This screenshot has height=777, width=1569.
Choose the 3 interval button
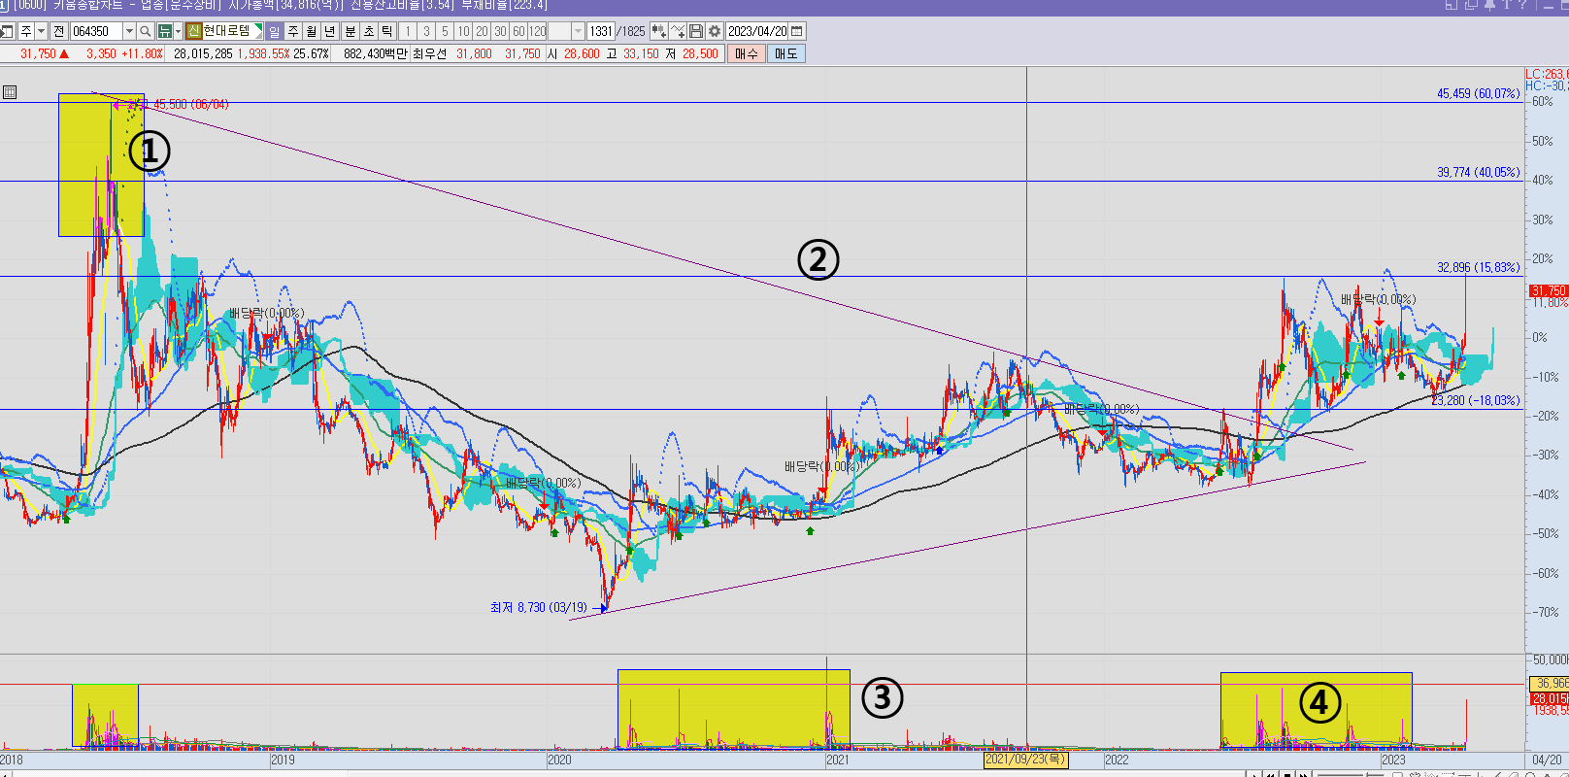click(x=426, y=31)
